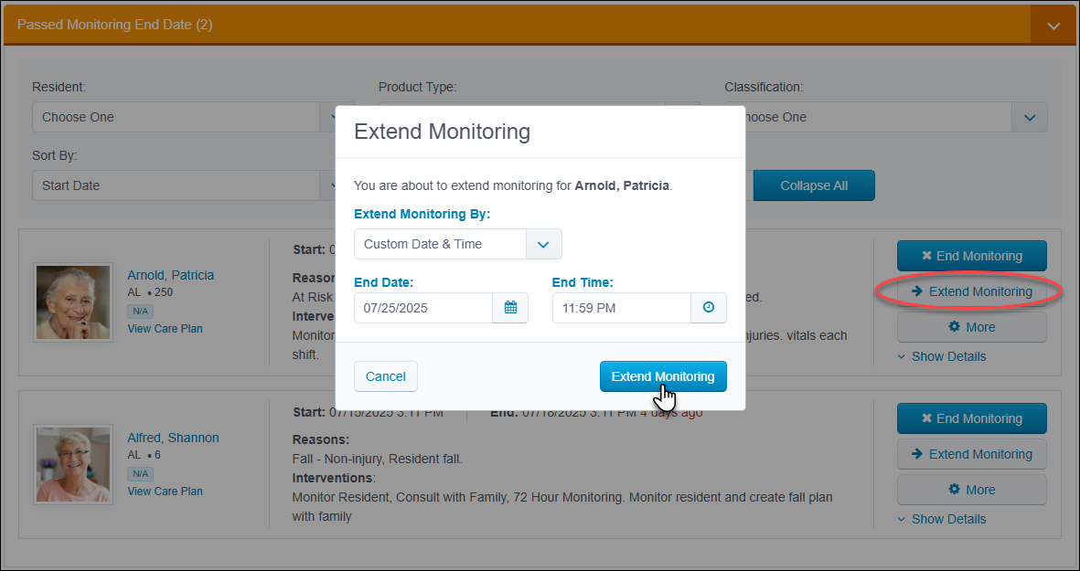This screenshot has height=571, width=1080.
Task: Click the End Date field showing 07/25/2025
Action: [423, 308]
